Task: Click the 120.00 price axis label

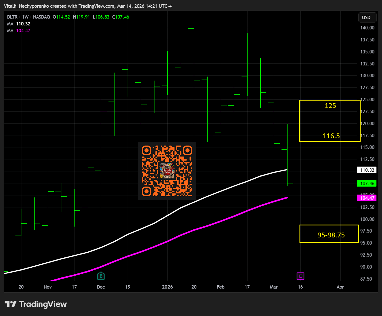Action: [367, 123]
